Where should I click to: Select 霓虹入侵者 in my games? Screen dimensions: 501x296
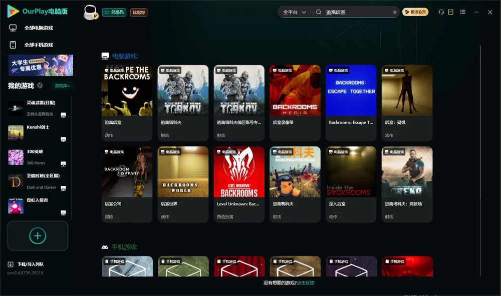tap(37, 206)
